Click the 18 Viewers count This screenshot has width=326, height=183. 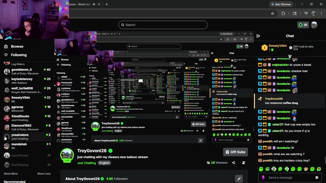pyautogui.click(x=217, y=163)
